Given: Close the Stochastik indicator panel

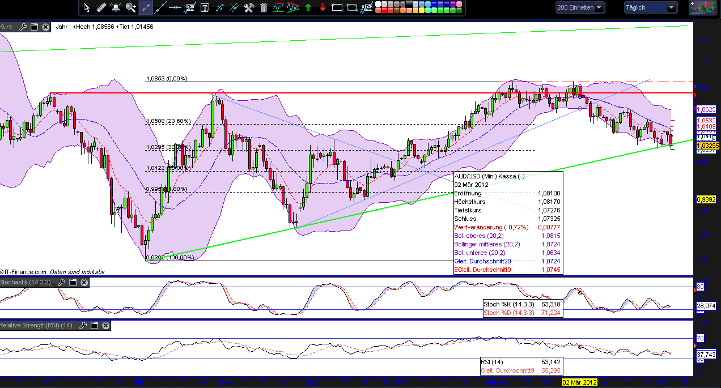Looking at the screenshot, I should [84, 282].
